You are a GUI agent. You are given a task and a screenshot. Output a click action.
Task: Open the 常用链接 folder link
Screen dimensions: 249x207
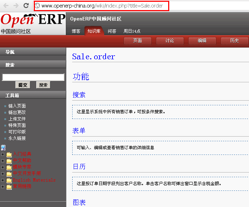click(x=22, y=186)
